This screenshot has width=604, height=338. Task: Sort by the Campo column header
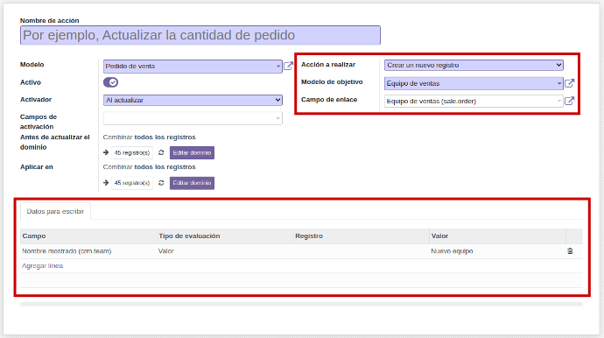point(88,236)
